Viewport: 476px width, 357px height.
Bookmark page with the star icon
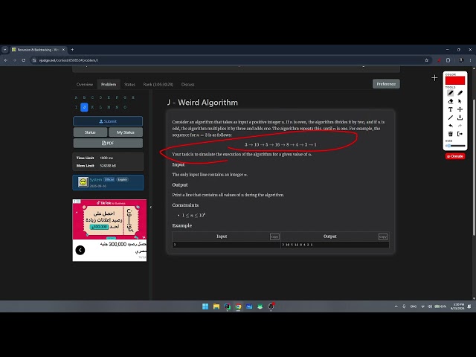tap(426, 60)
